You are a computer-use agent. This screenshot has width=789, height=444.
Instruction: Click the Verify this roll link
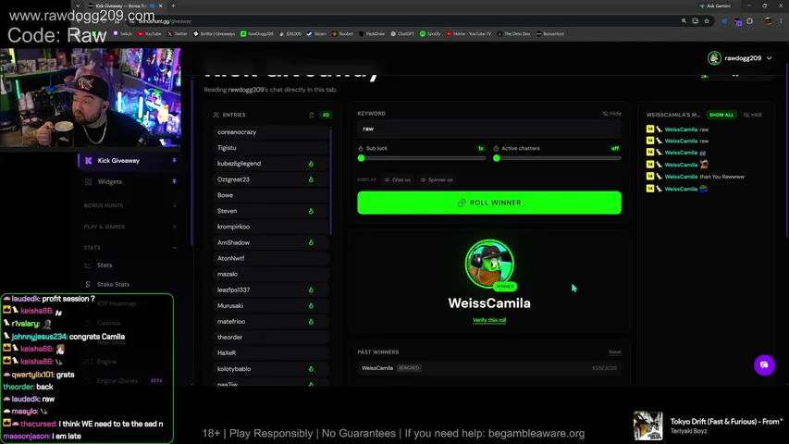click(489, 320)
